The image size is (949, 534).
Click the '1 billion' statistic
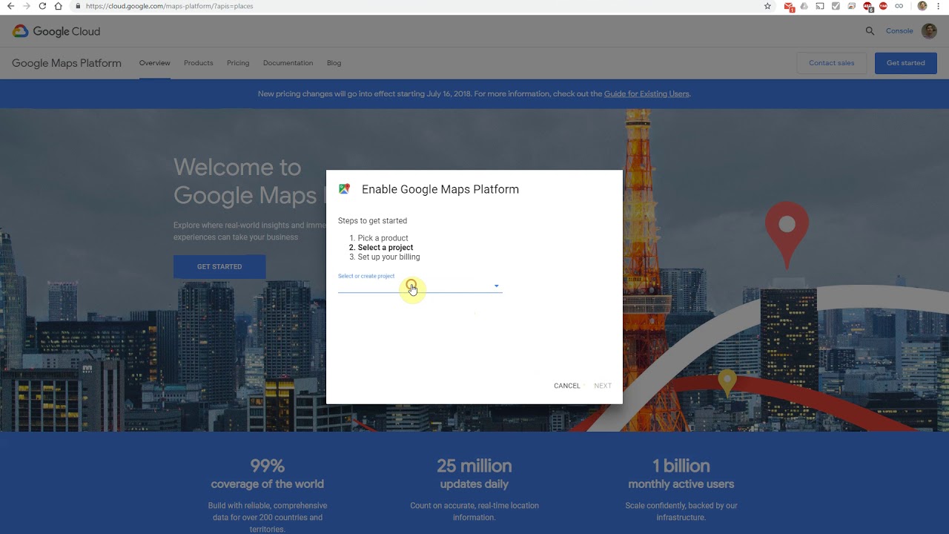[681, 466]
